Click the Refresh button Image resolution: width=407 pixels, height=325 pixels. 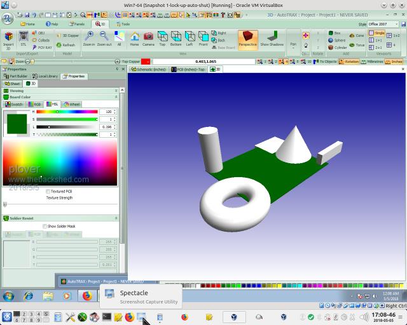pos(66,45)
